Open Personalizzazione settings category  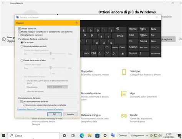pos(95,96)
